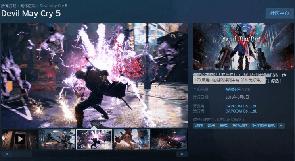This screenshot has height=161, width=295.
Task: Open the developer CAPCOM Co., Ltd. link
Action: click(x=241, y=106)
